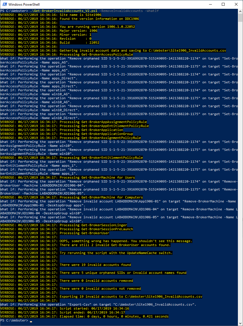Click "Processing Get-BrokerSessionLinger" line
The height and width of the screenshot is (326, 243).
point(93,225)
